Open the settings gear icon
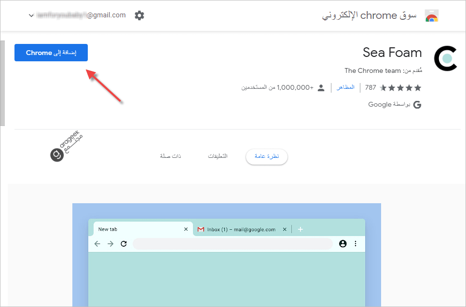This screenshot has width=466, height=307. click(139, 15)
